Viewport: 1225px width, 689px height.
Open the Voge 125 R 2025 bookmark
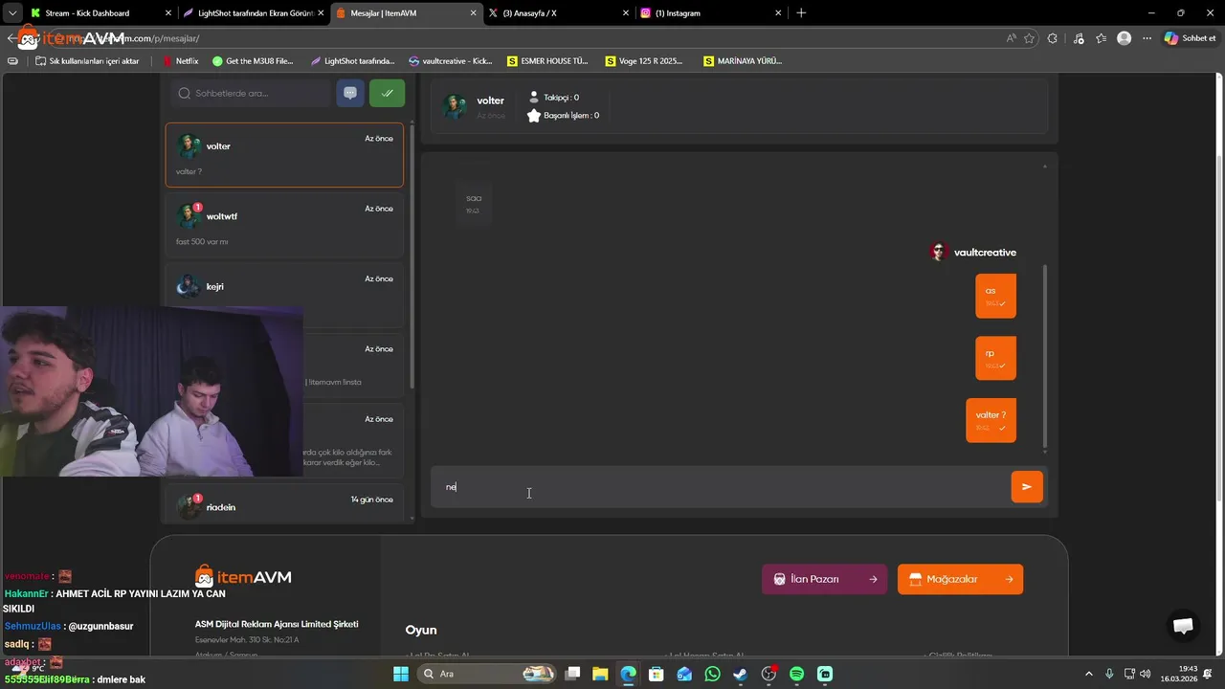click(645, 60)
